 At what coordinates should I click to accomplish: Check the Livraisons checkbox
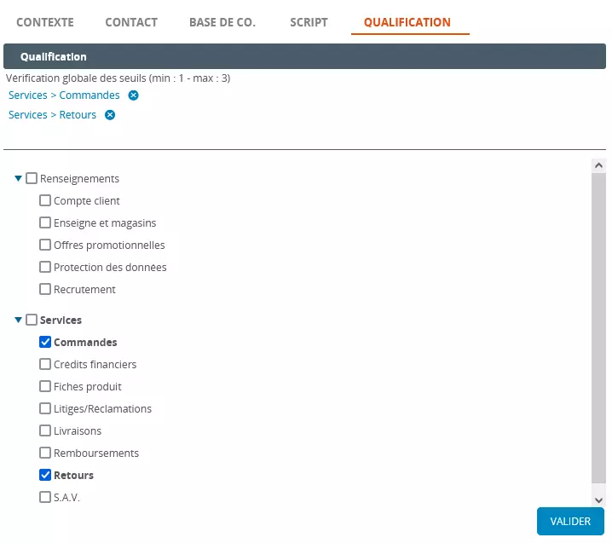(45, 431)
